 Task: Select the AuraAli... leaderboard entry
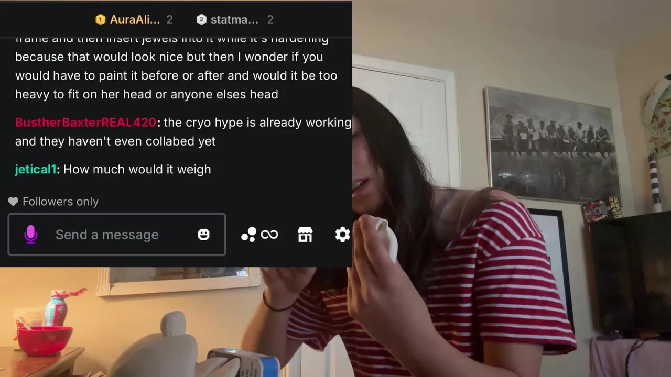point(134,20)
